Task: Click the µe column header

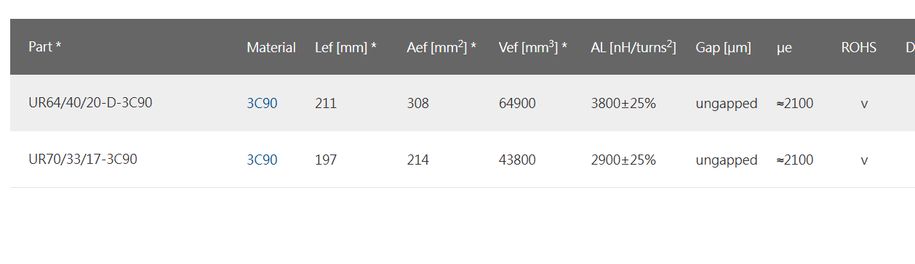Action: (x=784, y=47)
